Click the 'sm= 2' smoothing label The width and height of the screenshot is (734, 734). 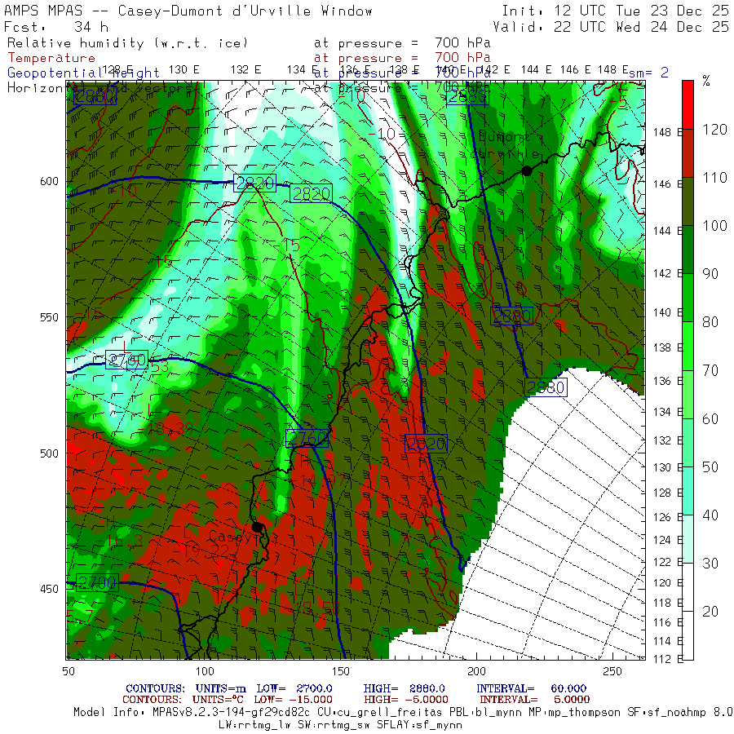648,73
